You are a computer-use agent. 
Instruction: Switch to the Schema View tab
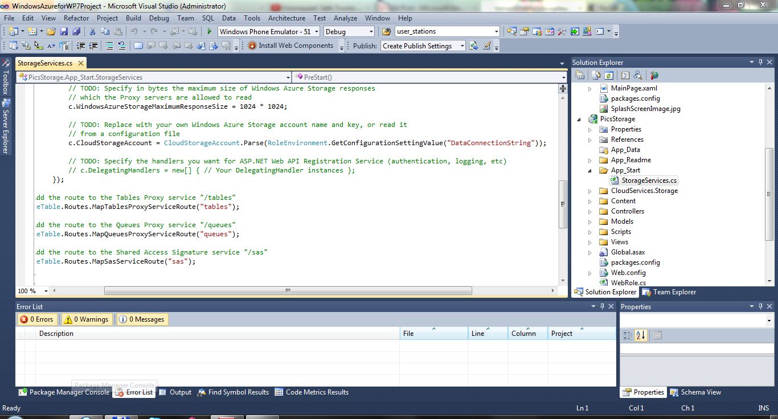pos(695,392)
